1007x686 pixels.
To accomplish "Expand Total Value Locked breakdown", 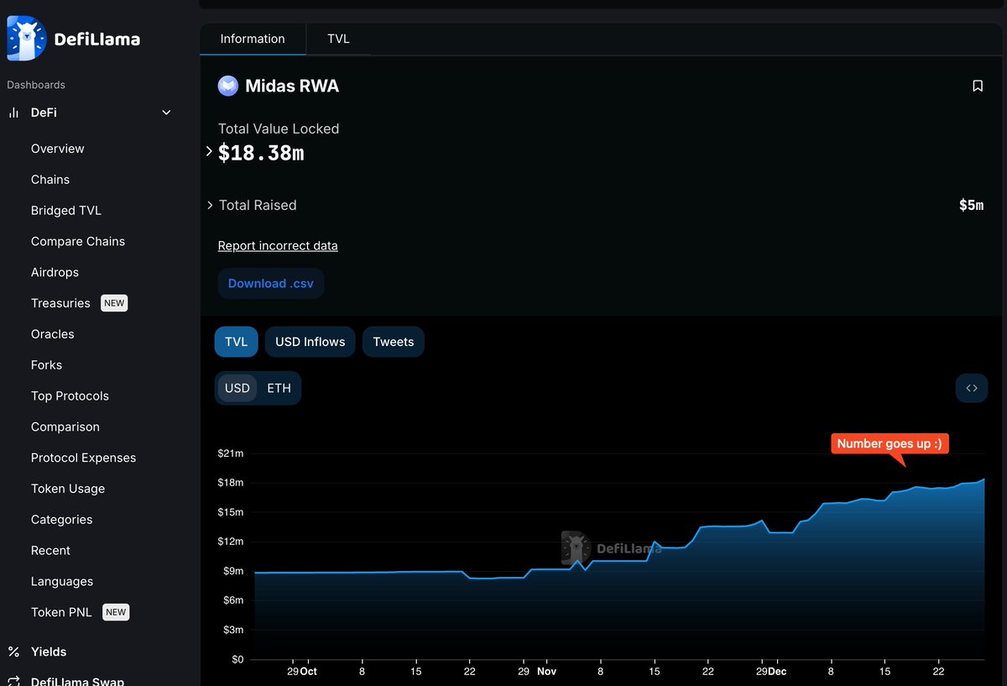I will point(209,152).
